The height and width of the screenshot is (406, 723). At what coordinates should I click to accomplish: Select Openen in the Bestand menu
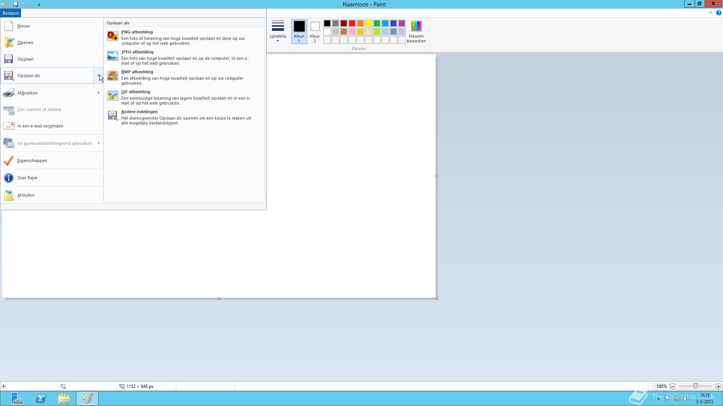52,42
